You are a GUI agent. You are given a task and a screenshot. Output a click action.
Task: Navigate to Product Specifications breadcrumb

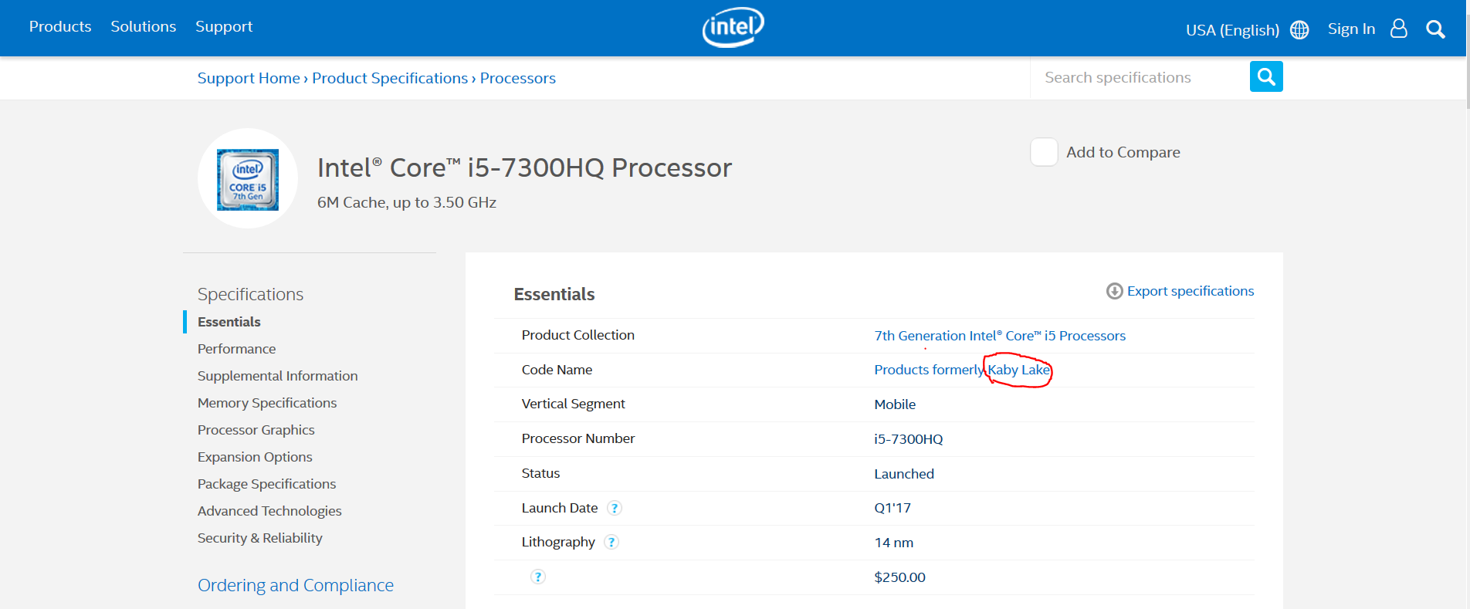click(x=390, y=78)
